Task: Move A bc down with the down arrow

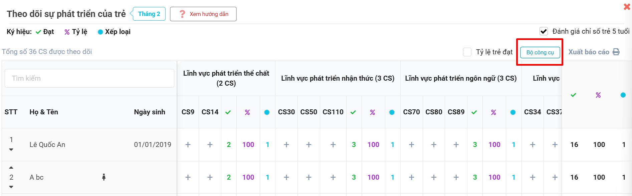Action: tap(11, 187)
